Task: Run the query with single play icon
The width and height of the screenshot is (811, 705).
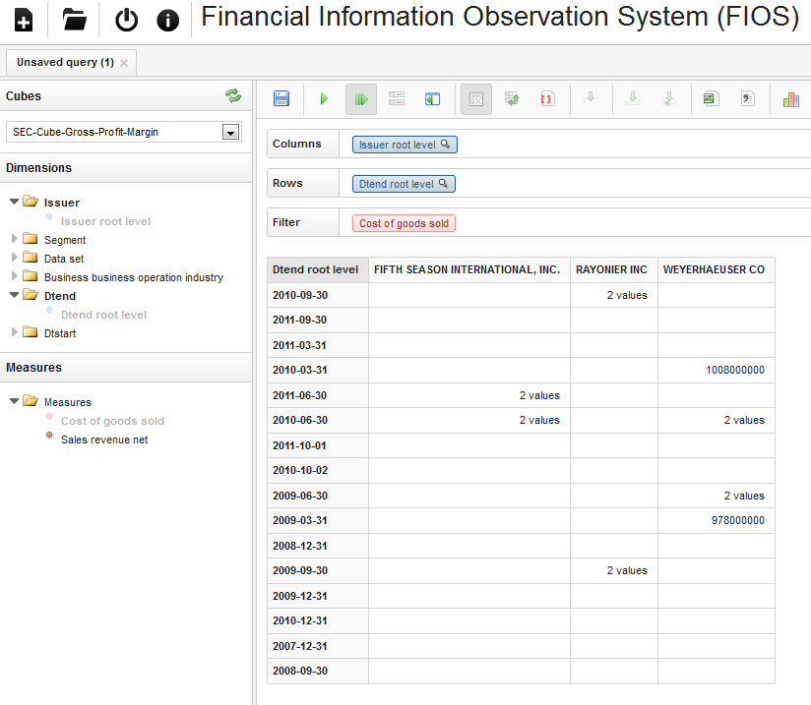Action: 324,98
